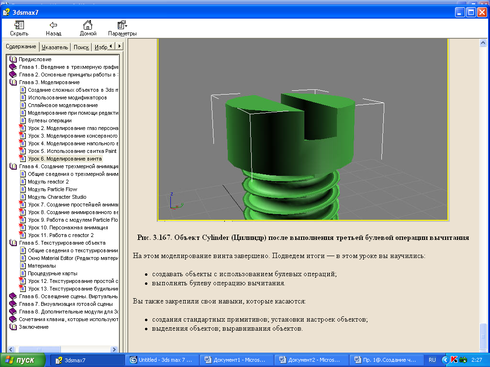Click page icon of Модуль reactor 2
The width and height of the screenshot is (490, 367).
coord(23,181)
